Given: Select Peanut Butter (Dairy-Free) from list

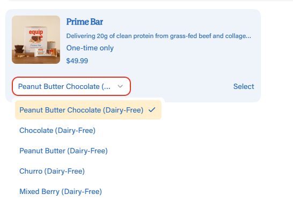Looking at the screenshot, I should [63, 151].
